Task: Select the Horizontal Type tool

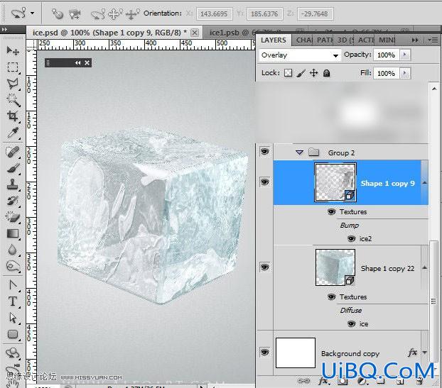Action: [x=13, y=301]
